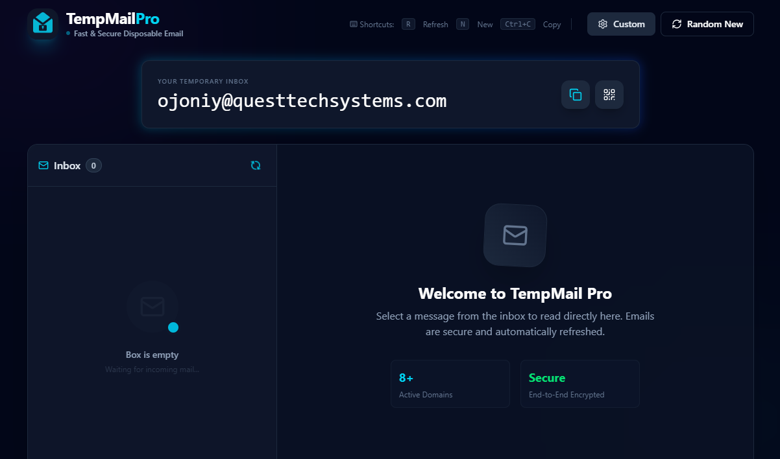The height and width of the screenshot is (459, 780).
Task: Click the TempMailPro logo icon
Action: (x=43, y=24)
